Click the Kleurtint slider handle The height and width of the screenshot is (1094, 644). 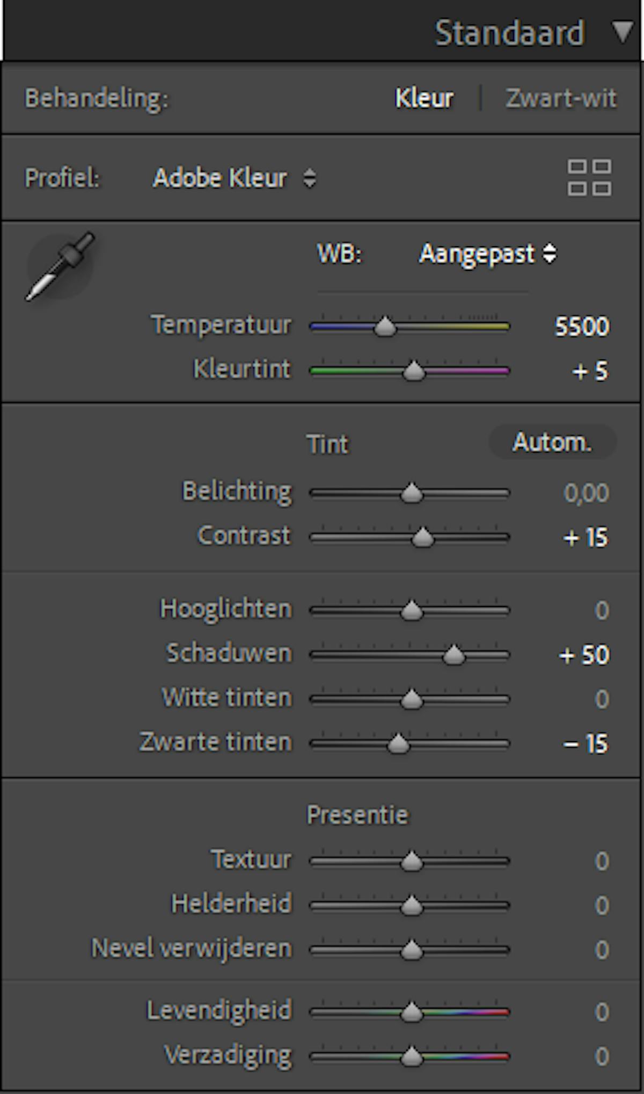(x=413, y=371)
